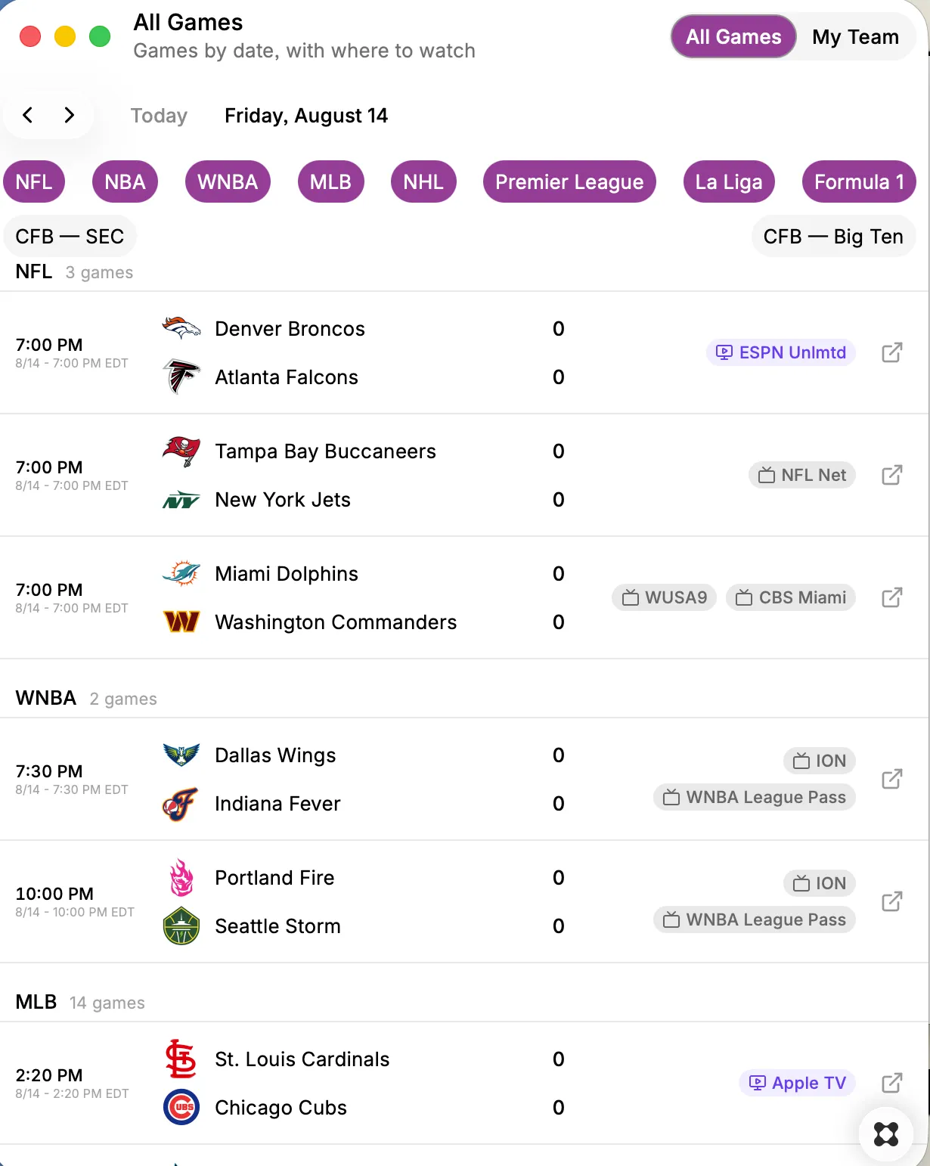Viewport: 930px width, 1166px height.
Task: Click the Seattle Storm team logo
Action: pos(181,926)
